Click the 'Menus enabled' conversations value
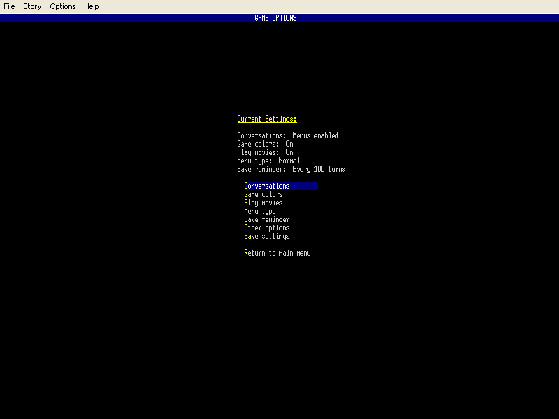 [316, 135]
